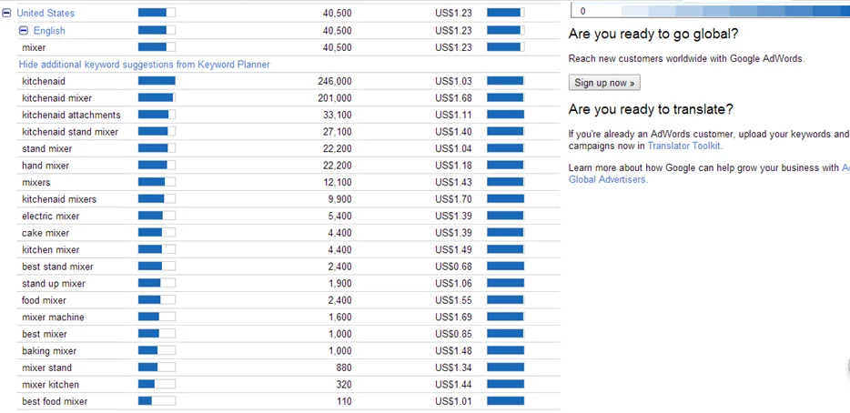Screen dimensions: 850x413
Task: Click the competition bar for kitchenaid mixer
Action: (506, 97)
